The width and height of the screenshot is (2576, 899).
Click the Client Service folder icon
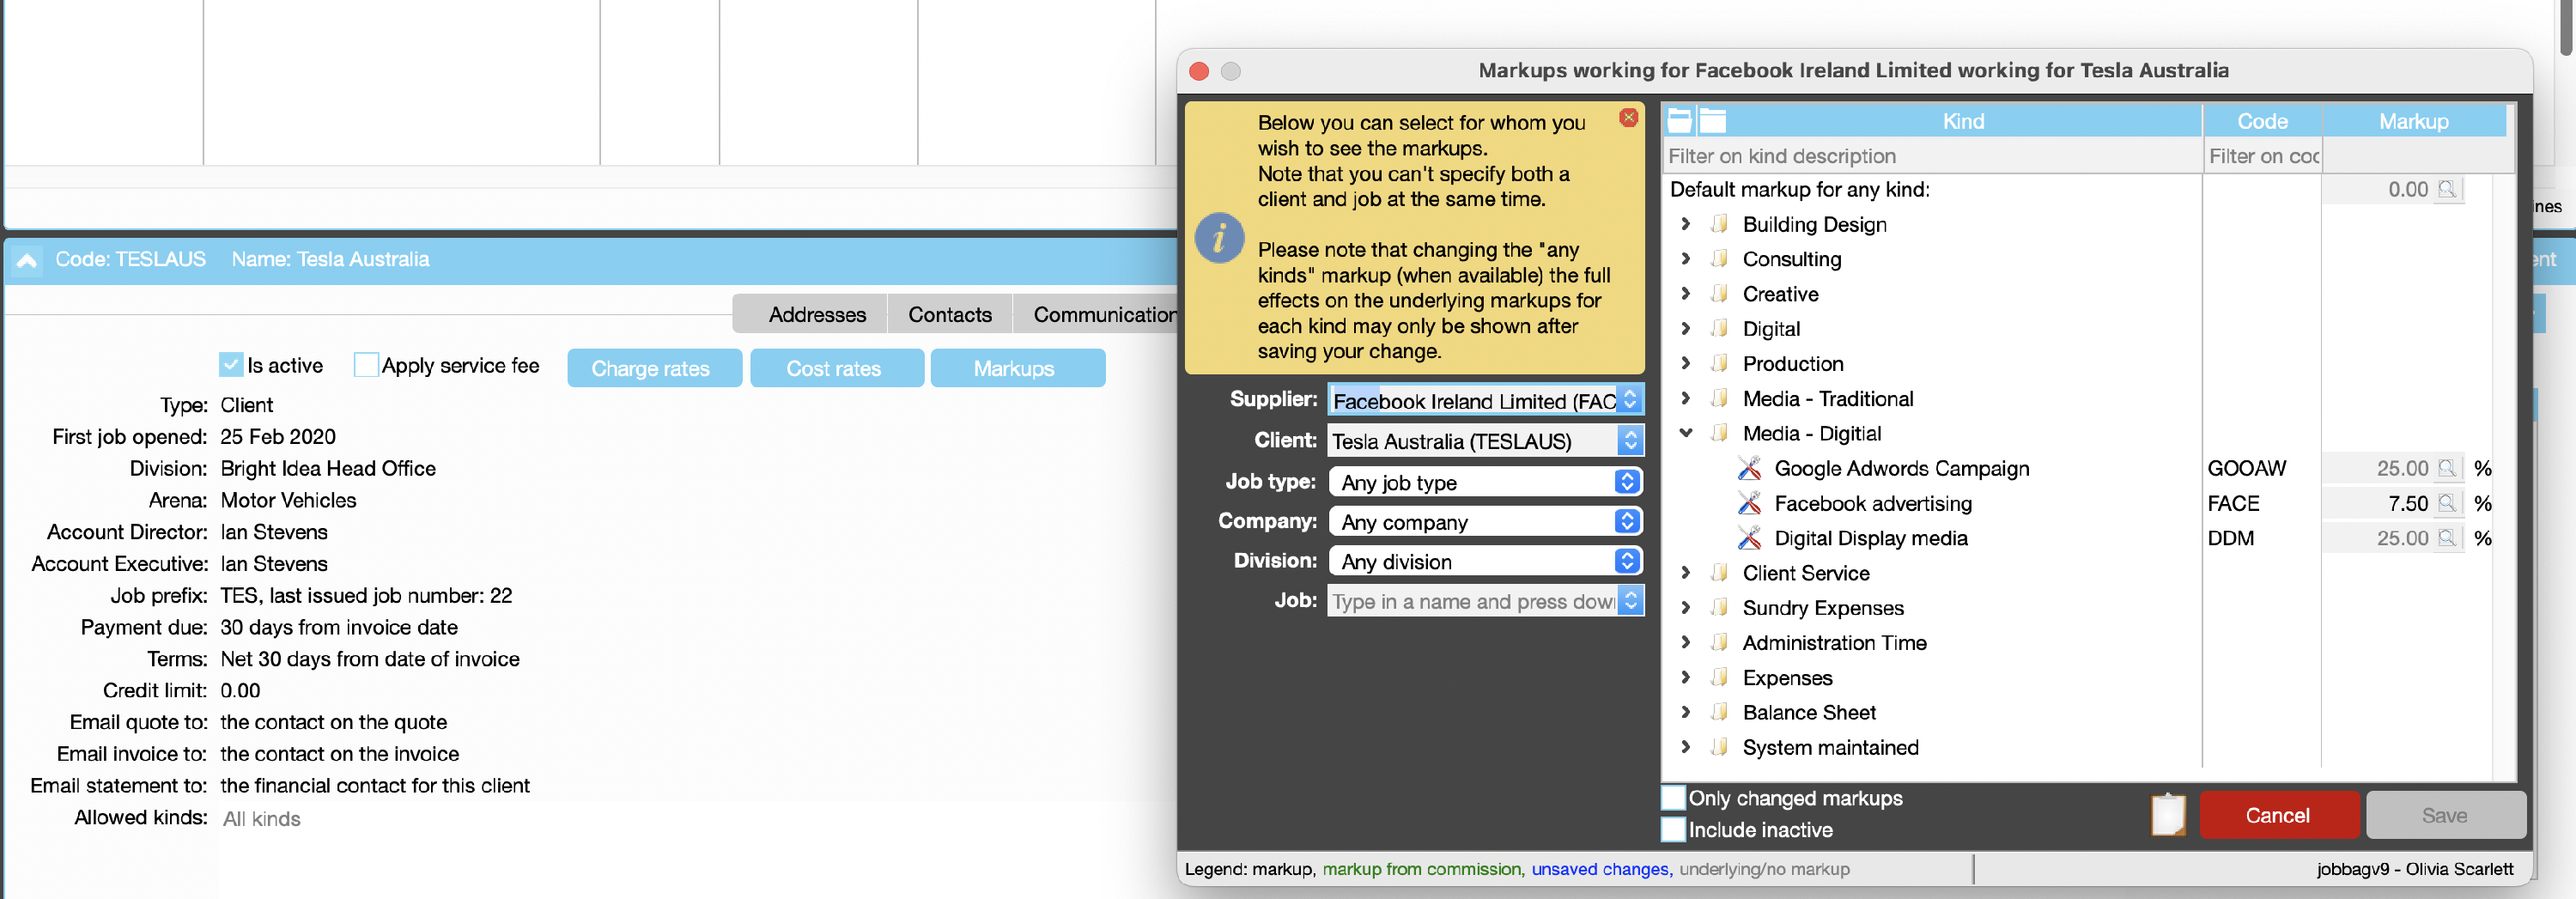pyautogui.click(x=1720, y=573)
